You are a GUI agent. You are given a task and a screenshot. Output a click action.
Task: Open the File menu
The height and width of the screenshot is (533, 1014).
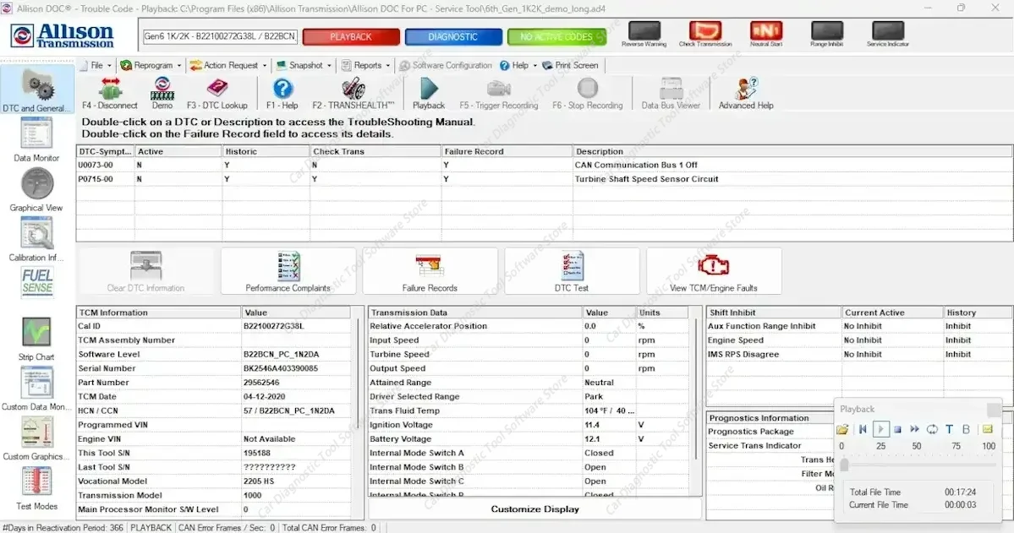[x=96, y=65]
